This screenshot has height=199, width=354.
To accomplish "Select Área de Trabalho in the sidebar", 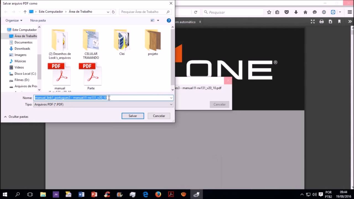I will tap(23, 36).
